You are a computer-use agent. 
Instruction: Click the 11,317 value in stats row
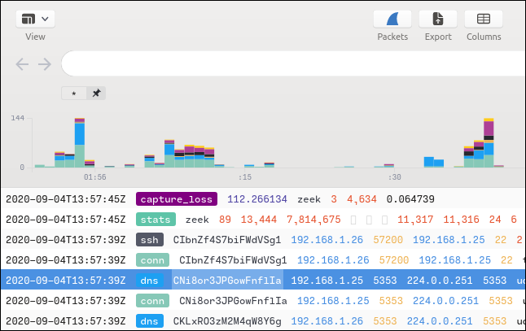click(x=415, y=220)
